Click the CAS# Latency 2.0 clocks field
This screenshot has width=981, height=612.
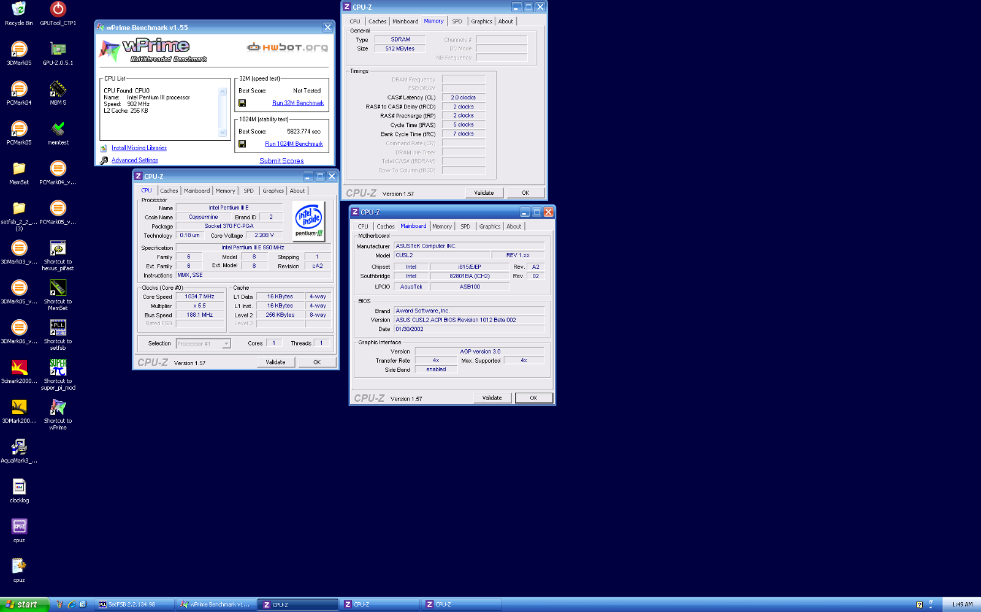(x=464, y=97)
